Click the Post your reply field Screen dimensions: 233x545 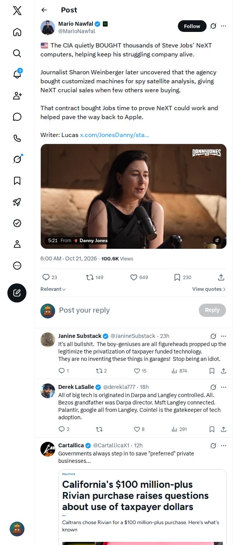point(126,310)
